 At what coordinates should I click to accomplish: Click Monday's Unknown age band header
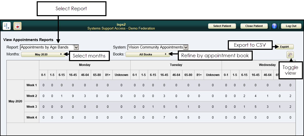pyautogui.click(x=121, y=75)
